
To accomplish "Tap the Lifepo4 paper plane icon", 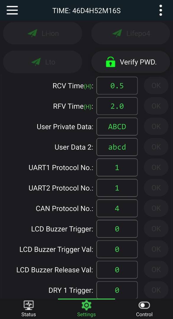I will click(x=117, y=33).
